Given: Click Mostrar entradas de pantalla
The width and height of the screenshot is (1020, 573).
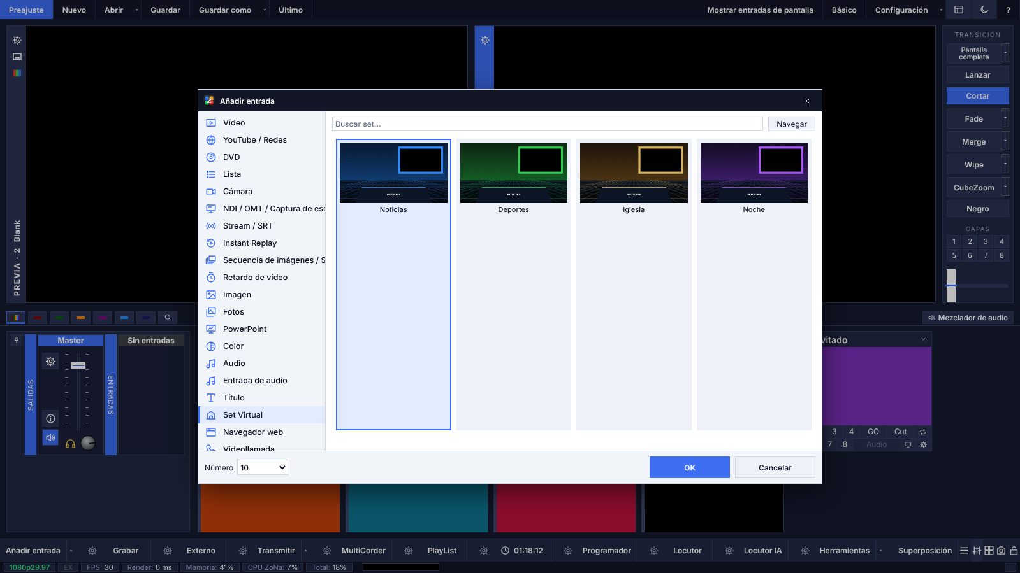Looking at the screenshot, I should coord(760,10).
